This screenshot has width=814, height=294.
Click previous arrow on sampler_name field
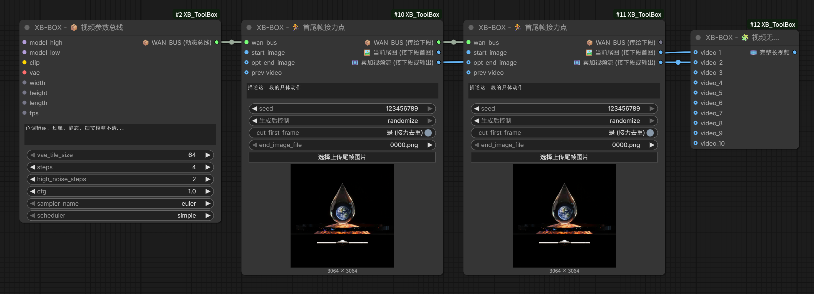33,203
